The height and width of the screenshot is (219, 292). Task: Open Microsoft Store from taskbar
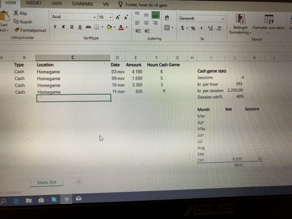pyautogui.click(x=41, y=200)
